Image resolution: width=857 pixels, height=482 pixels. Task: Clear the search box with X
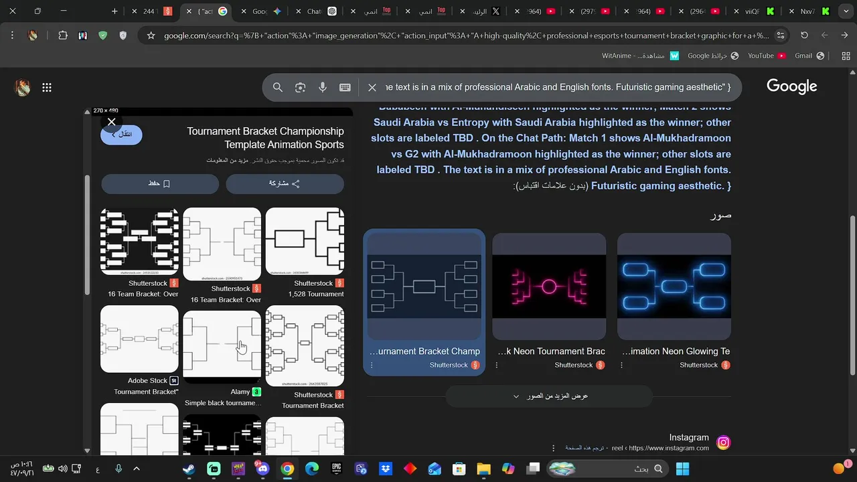pyautogui.click(x=372, y=87)
